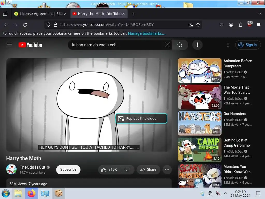The height and width of the screenshot is (199, 265).
Task: Click Pop out this video button
Action: click(141, 118)
